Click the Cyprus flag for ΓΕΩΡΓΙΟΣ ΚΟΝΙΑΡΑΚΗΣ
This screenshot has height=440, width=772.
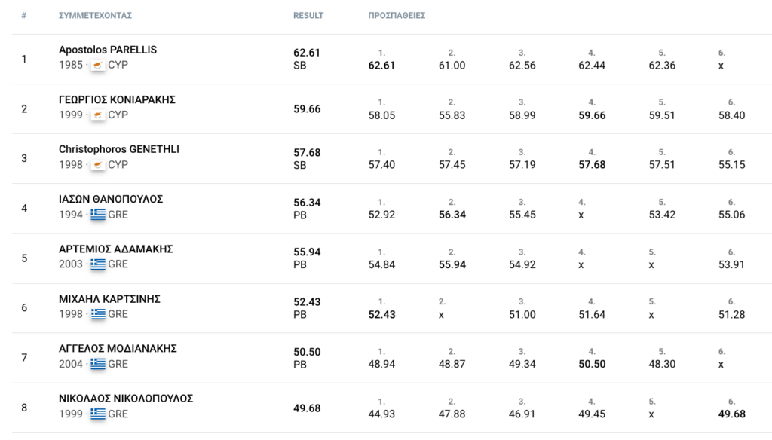pos(98,115)
